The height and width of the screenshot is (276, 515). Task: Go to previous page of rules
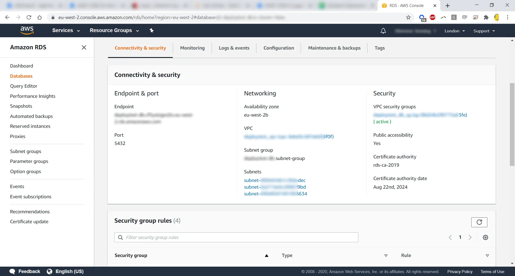point(450,237)
